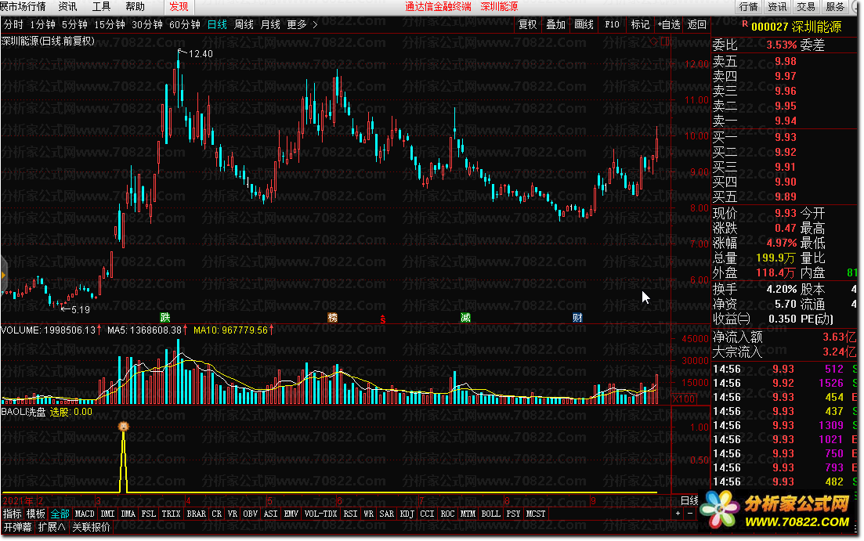This screenshot has width=864, height=541.
Task: Click the 财 event marker on chart
Action: (x=577, y=317)
